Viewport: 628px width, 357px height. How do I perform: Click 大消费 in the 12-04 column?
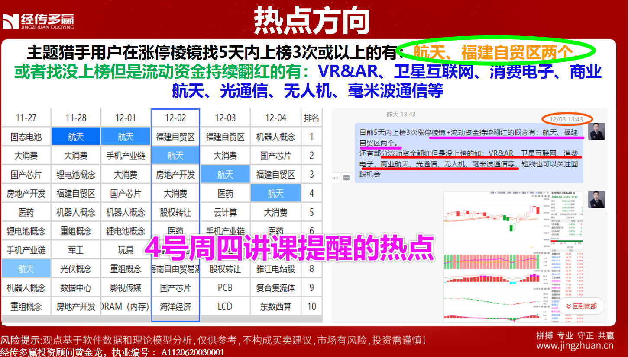(x=275, y=212)
